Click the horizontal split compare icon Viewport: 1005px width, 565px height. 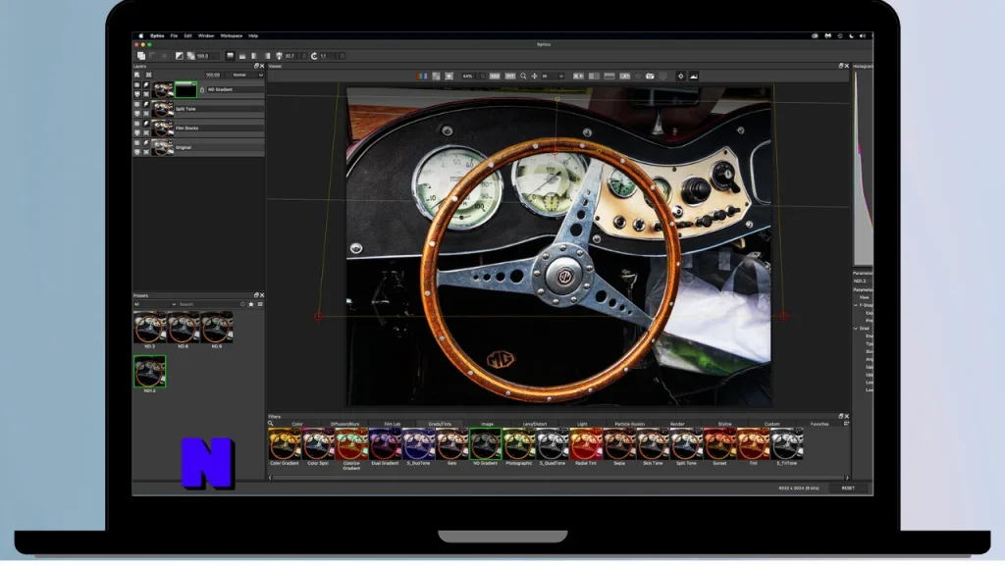pos(608,76)
